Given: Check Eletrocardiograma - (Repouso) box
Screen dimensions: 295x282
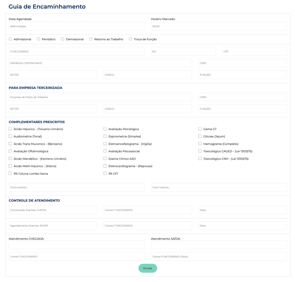Looking at the screenshot, I should [105, 166].
